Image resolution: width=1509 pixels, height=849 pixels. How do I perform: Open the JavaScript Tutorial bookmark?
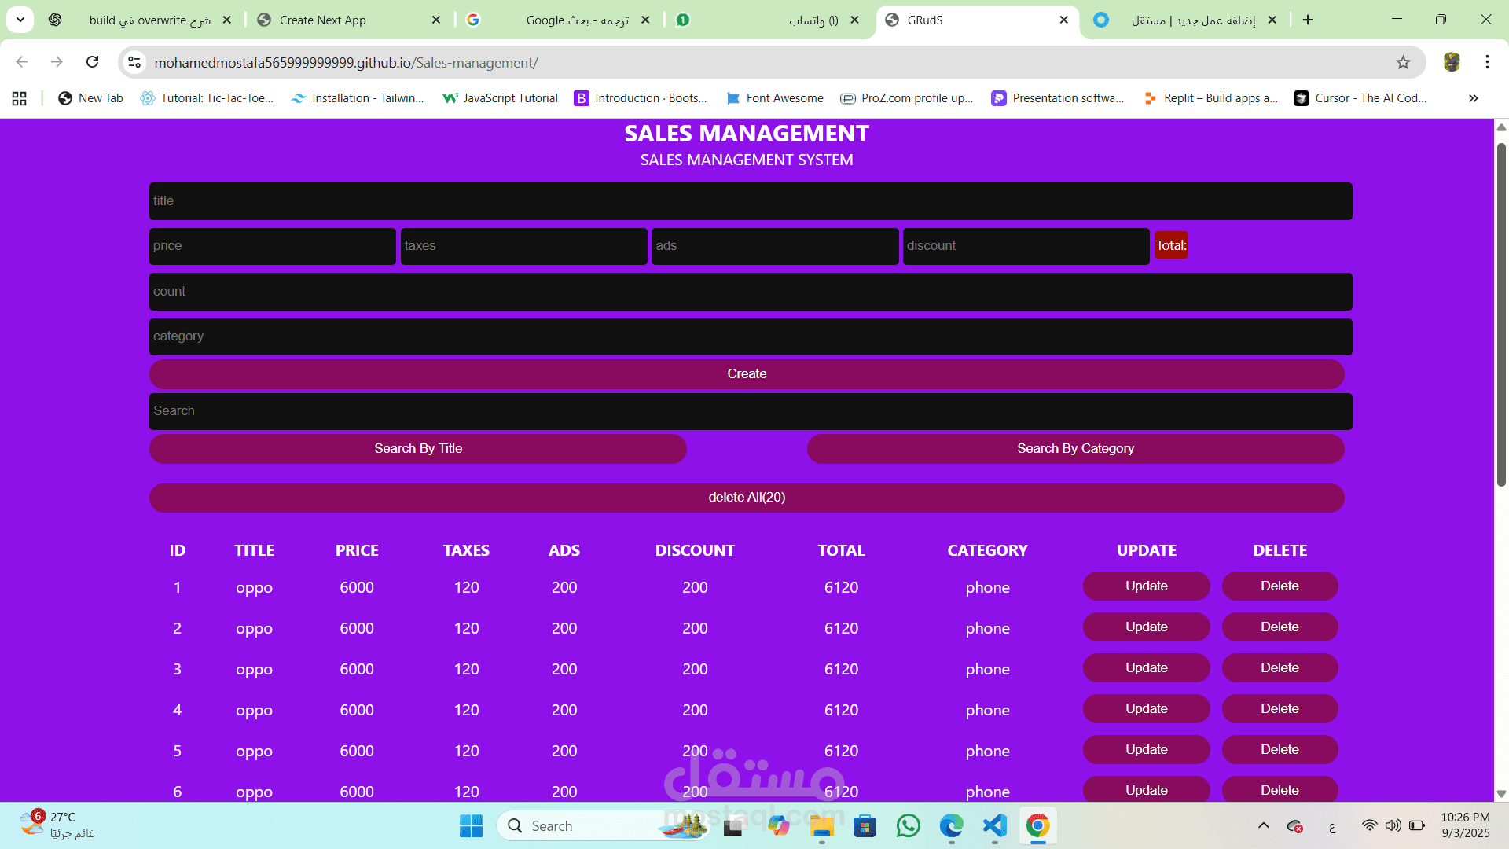coord(501,98)
